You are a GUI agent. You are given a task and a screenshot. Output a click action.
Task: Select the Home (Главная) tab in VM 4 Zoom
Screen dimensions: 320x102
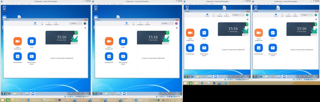click(x=276, y=15)
